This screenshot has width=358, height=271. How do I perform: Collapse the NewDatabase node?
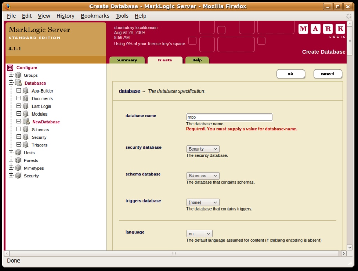(x=19, y=121)
